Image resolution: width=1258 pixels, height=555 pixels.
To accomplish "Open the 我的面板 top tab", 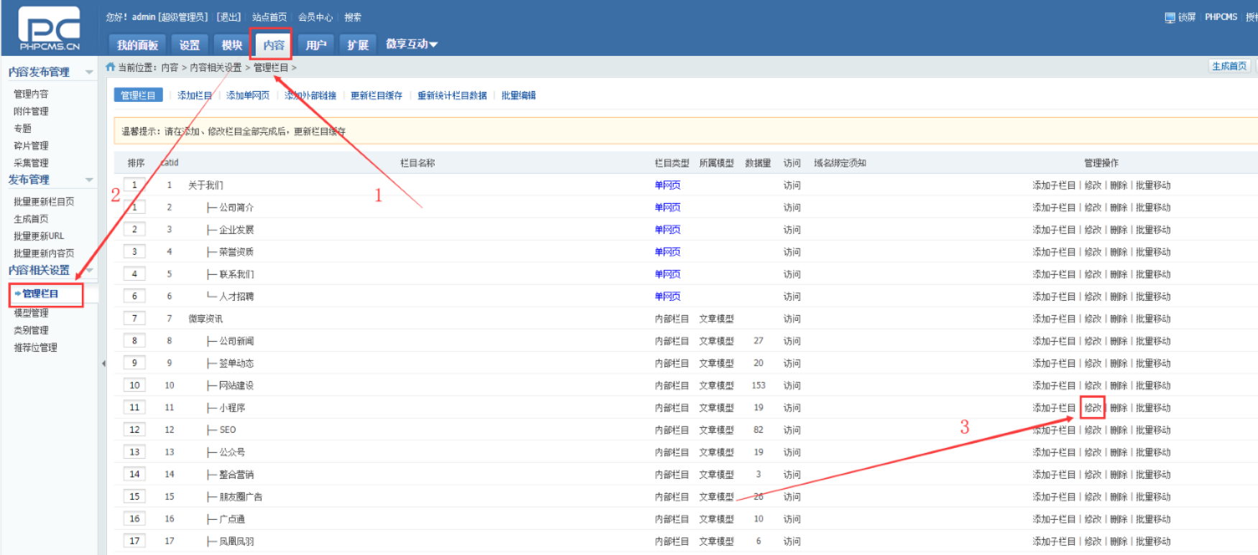I will [x=137, y=45].
